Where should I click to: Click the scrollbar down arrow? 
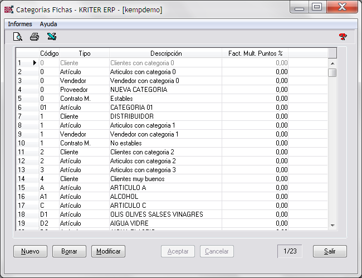coord(332,225)
